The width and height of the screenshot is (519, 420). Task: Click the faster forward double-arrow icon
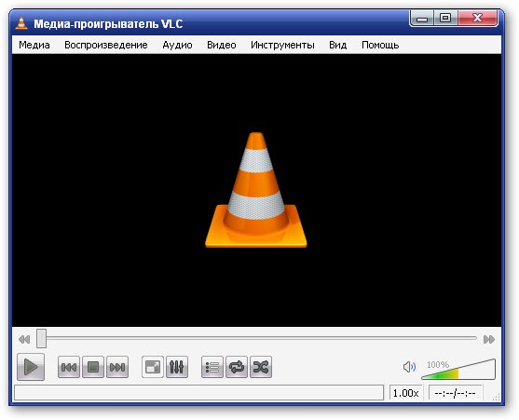click(489, 339)
